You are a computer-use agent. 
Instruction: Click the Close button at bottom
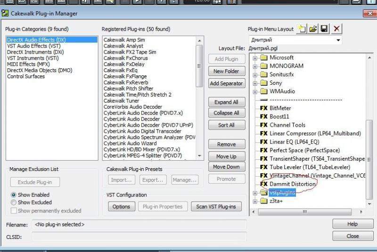tap(352, 236)
